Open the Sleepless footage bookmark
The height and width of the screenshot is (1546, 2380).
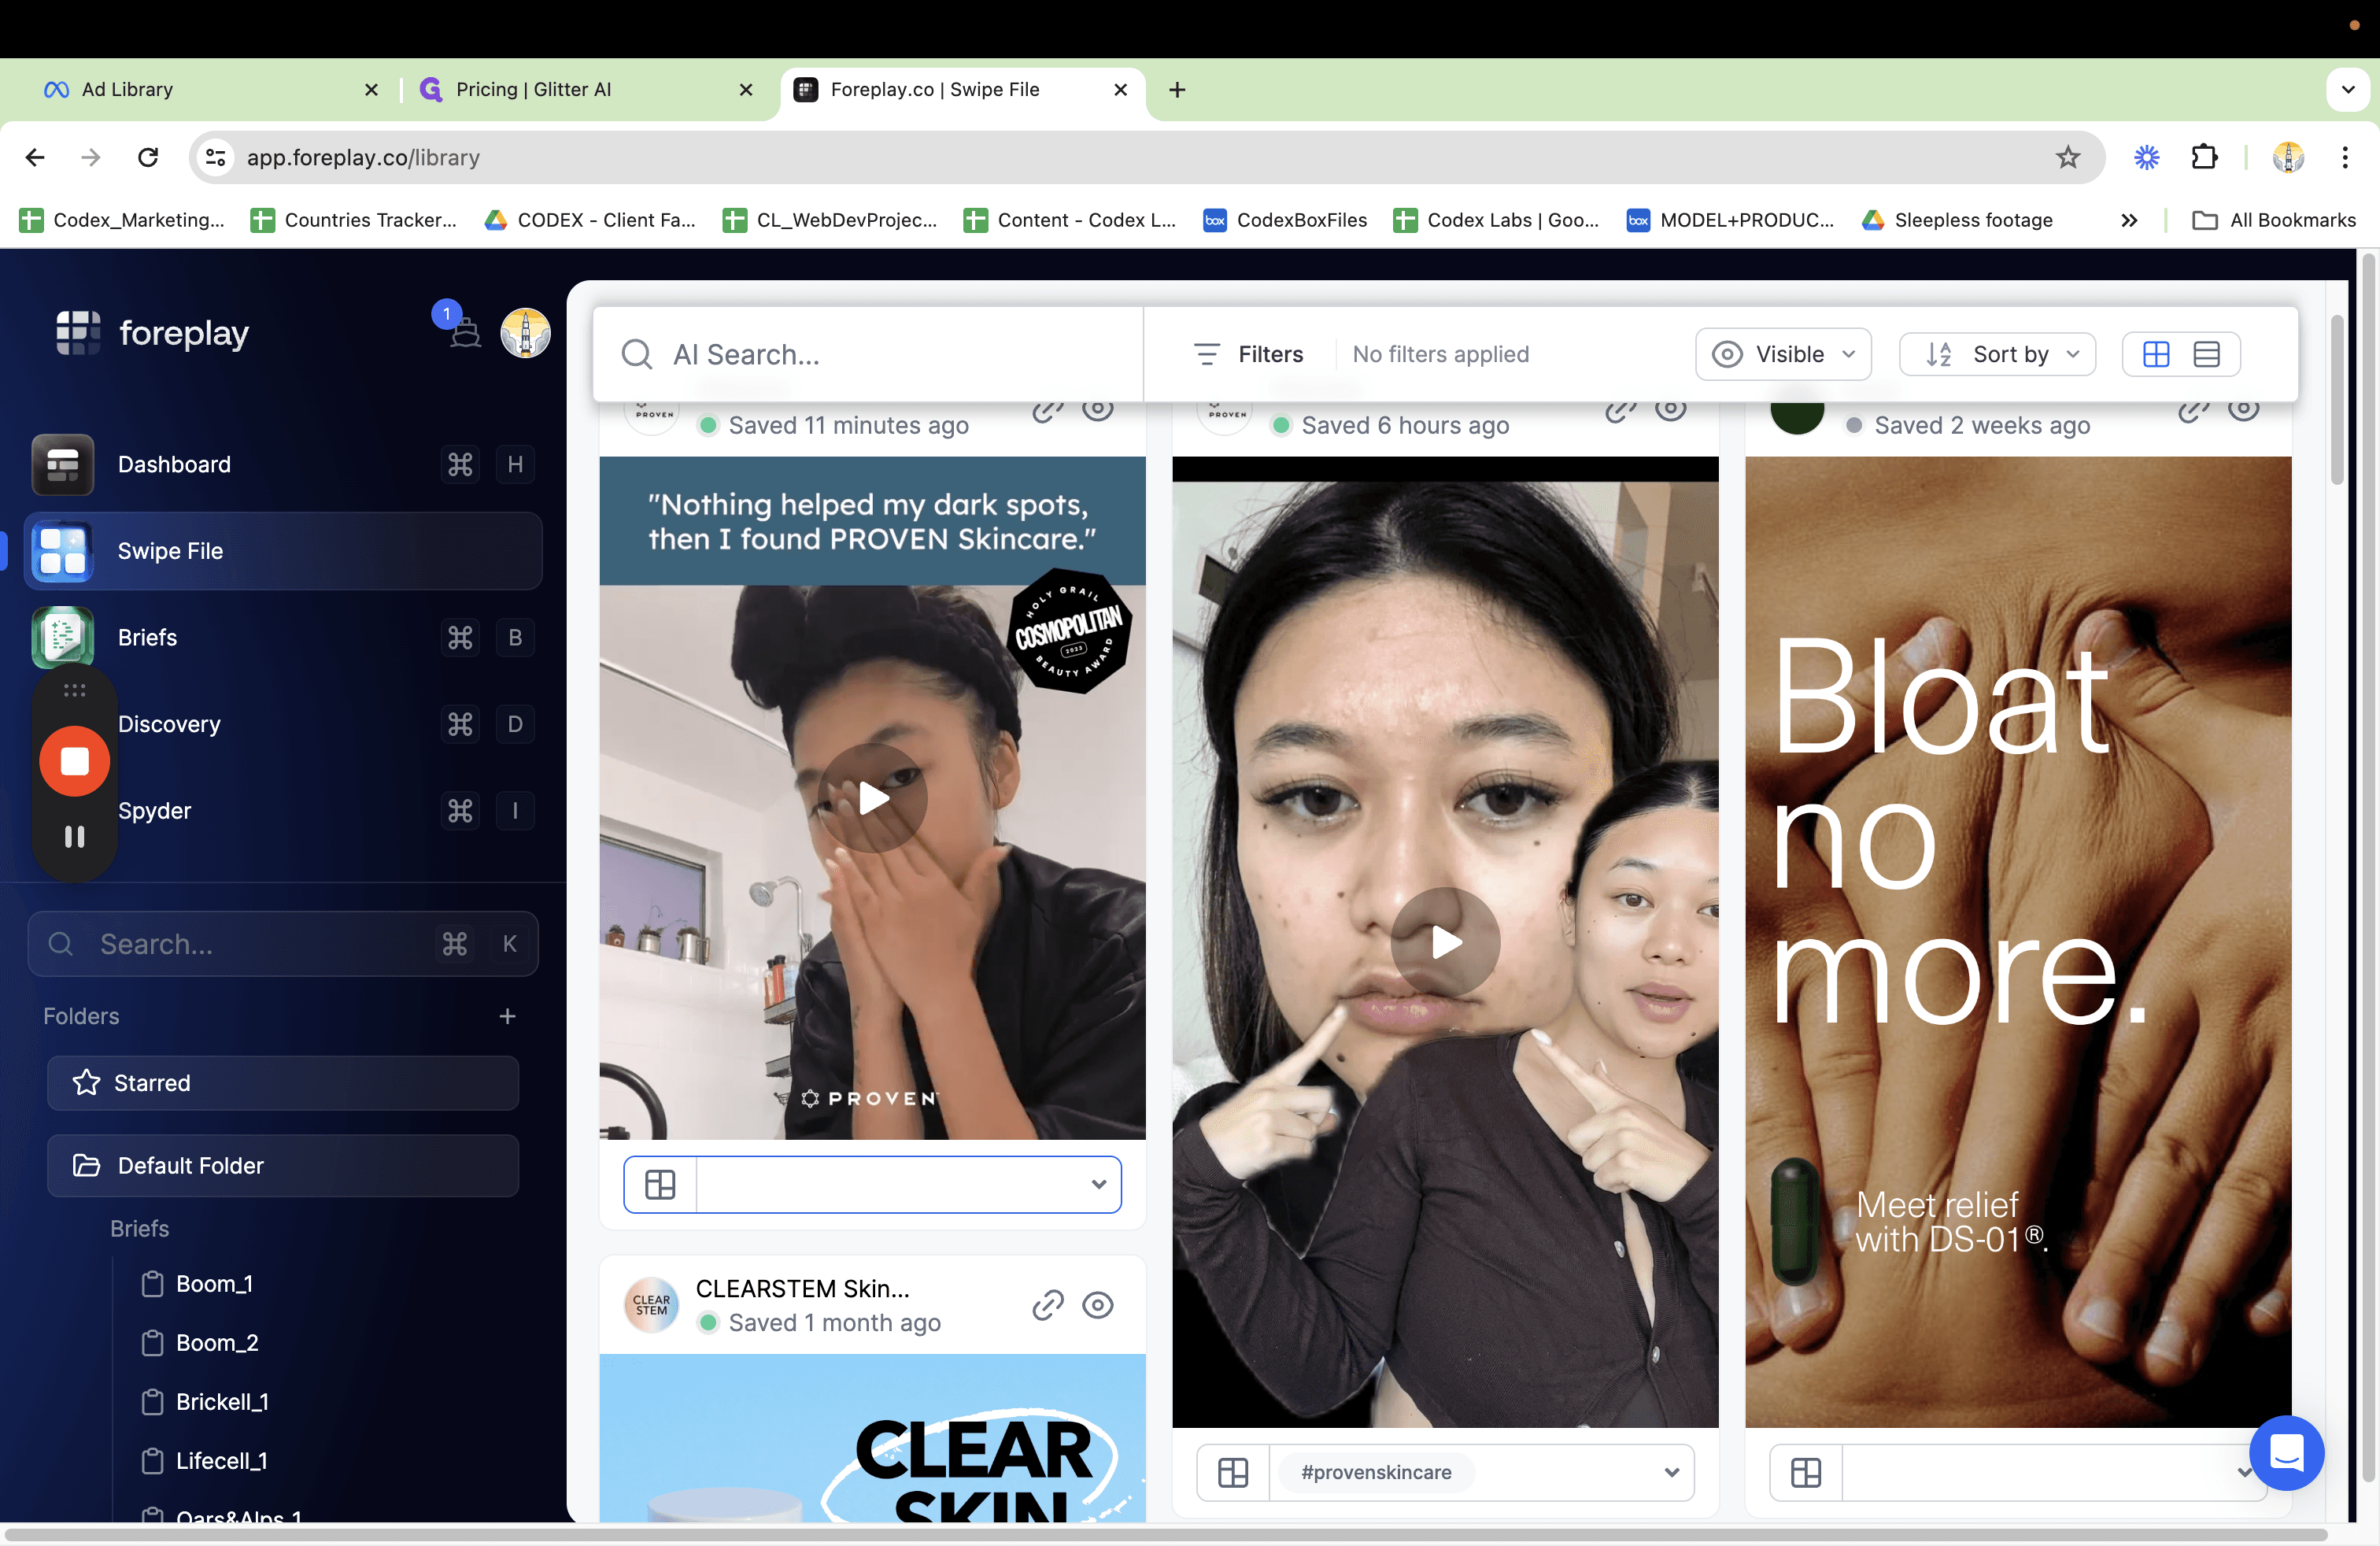click(x=1957, y=220)
